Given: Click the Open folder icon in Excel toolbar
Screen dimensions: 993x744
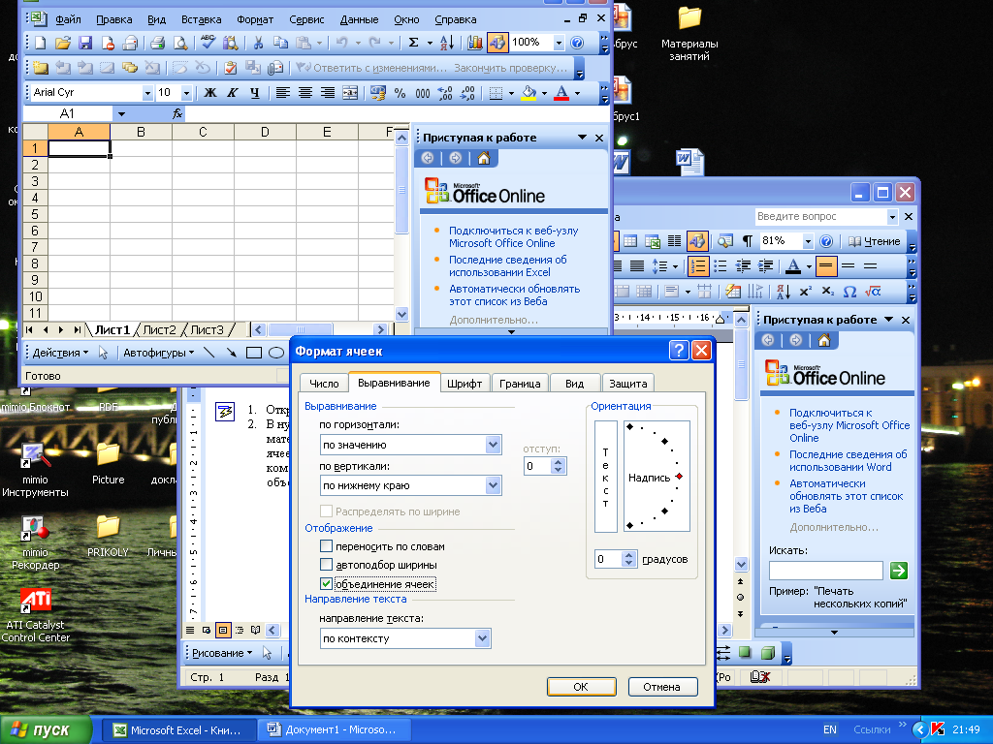Looking at the screenshot, I should (x=62, y=43).
